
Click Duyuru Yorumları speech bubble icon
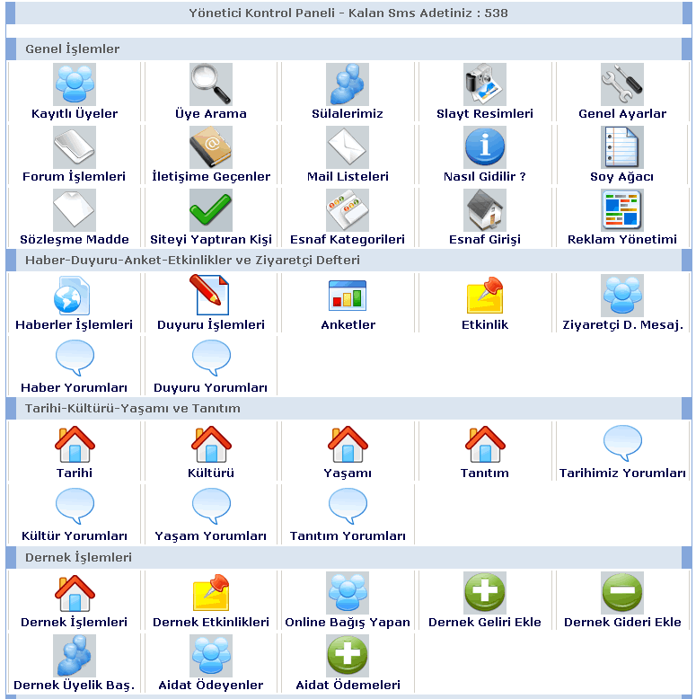click(x=211, y=358)
